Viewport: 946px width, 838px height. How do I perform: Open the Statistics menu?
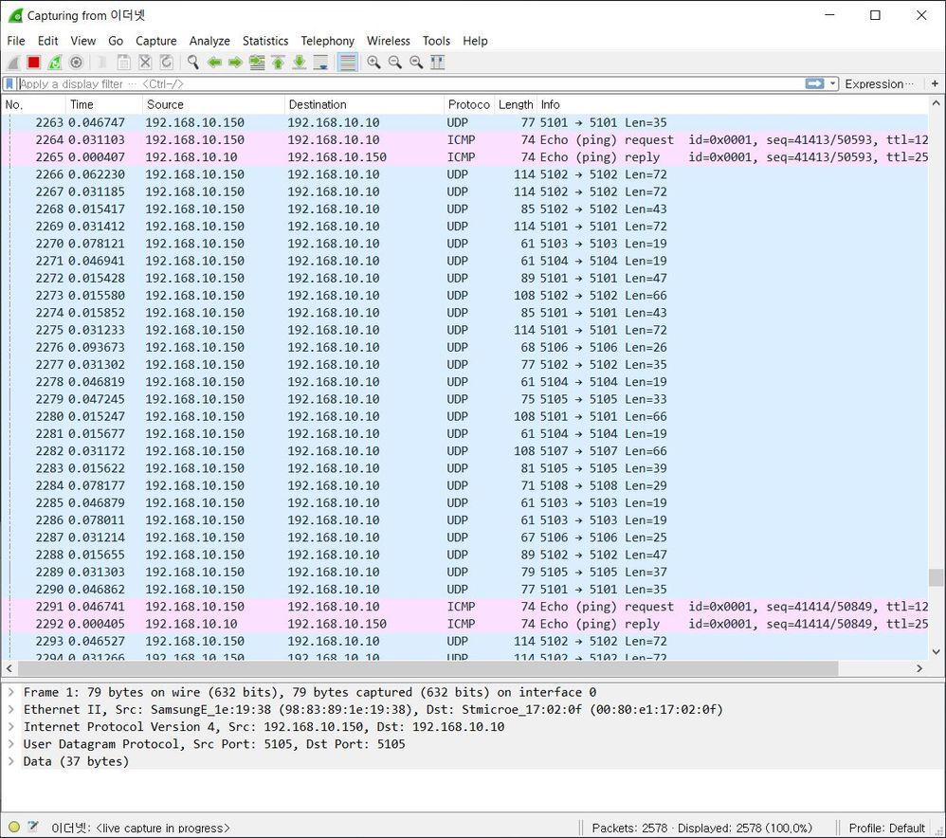click(x=265, y=41)
